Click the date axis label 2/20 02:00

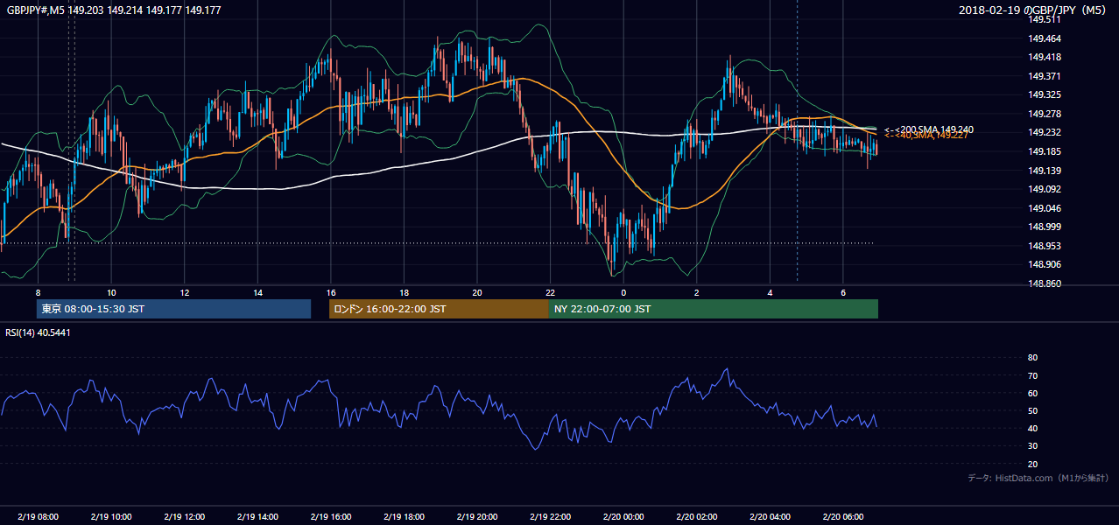coord(696,517)
